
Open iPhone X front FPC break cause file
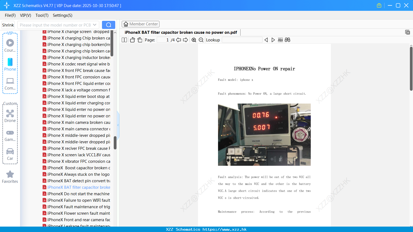click(x=76, y=71)
